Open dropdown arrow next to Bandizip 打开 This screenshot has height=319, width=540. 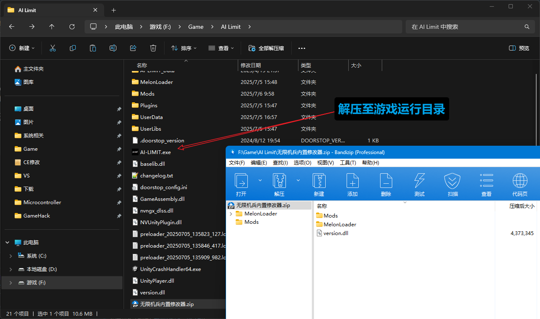tap(260, 180)
